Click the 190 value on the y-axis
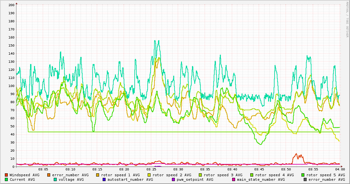 tap(11, 13)
